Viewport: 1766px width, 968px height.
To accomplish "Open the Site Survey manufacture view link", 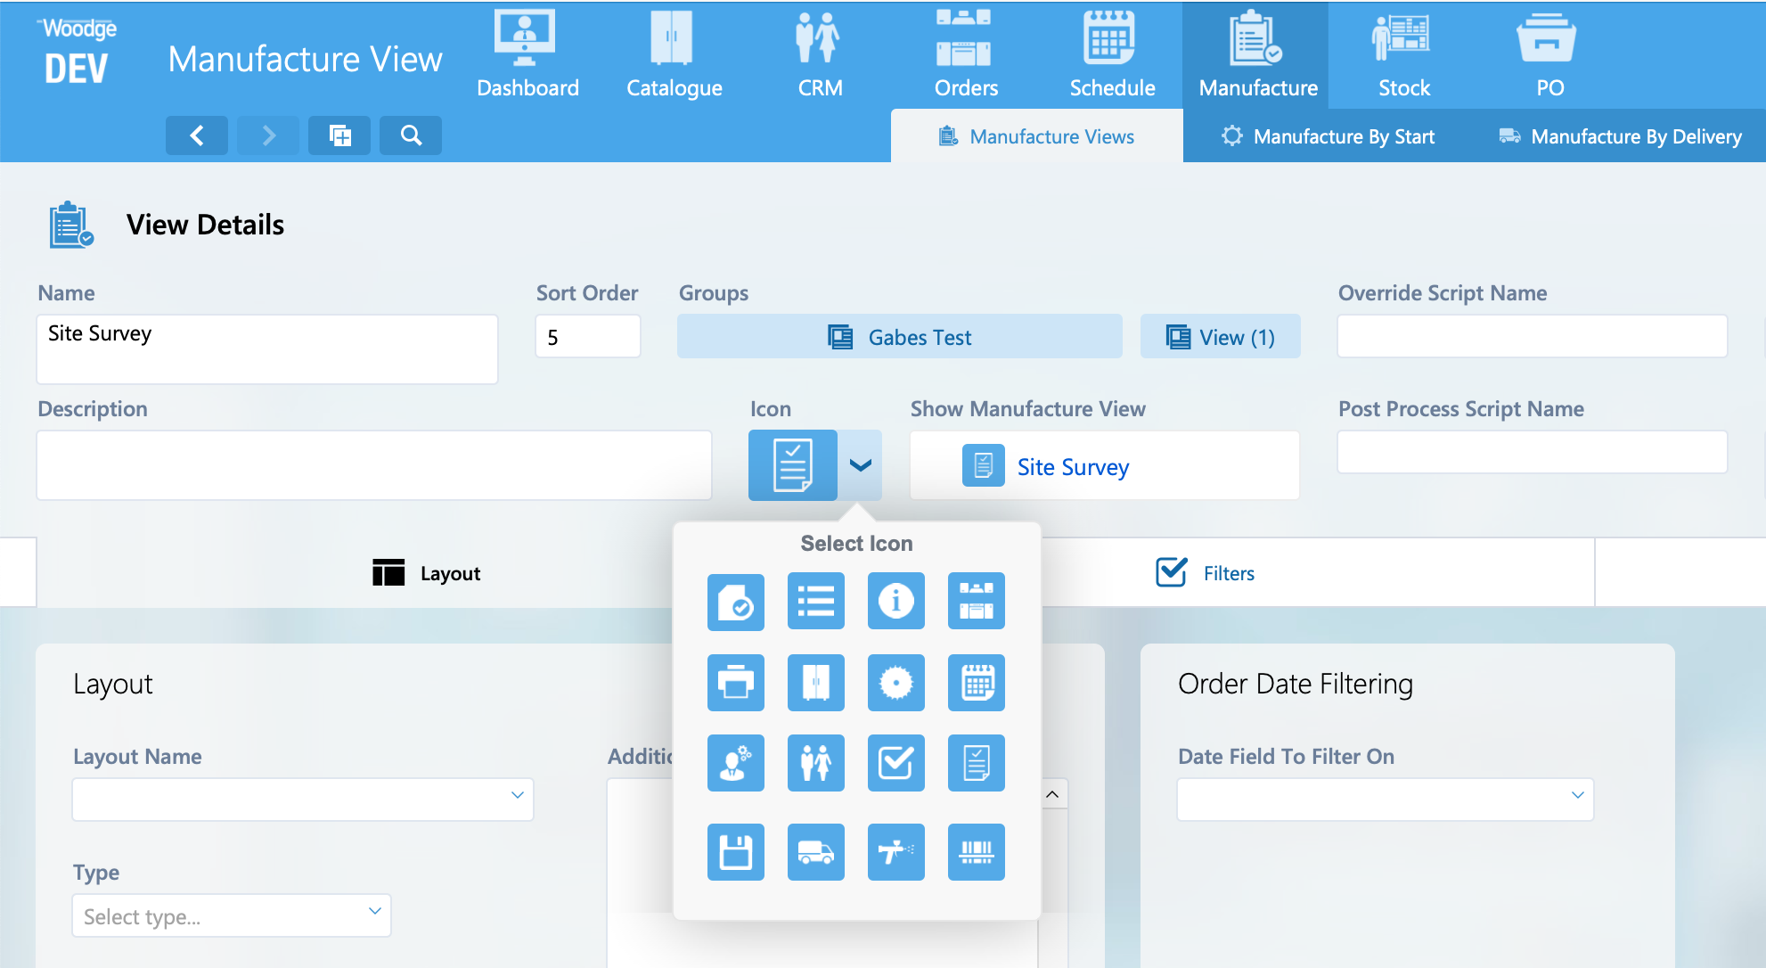I will [1072, 467].
